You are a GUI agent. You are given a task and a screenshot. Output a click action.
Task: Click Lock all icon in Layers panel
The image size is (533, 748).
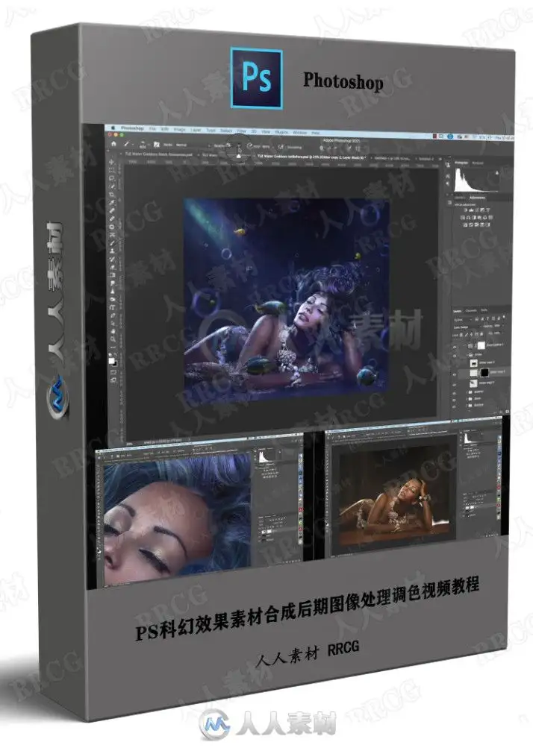pos(481,334)
